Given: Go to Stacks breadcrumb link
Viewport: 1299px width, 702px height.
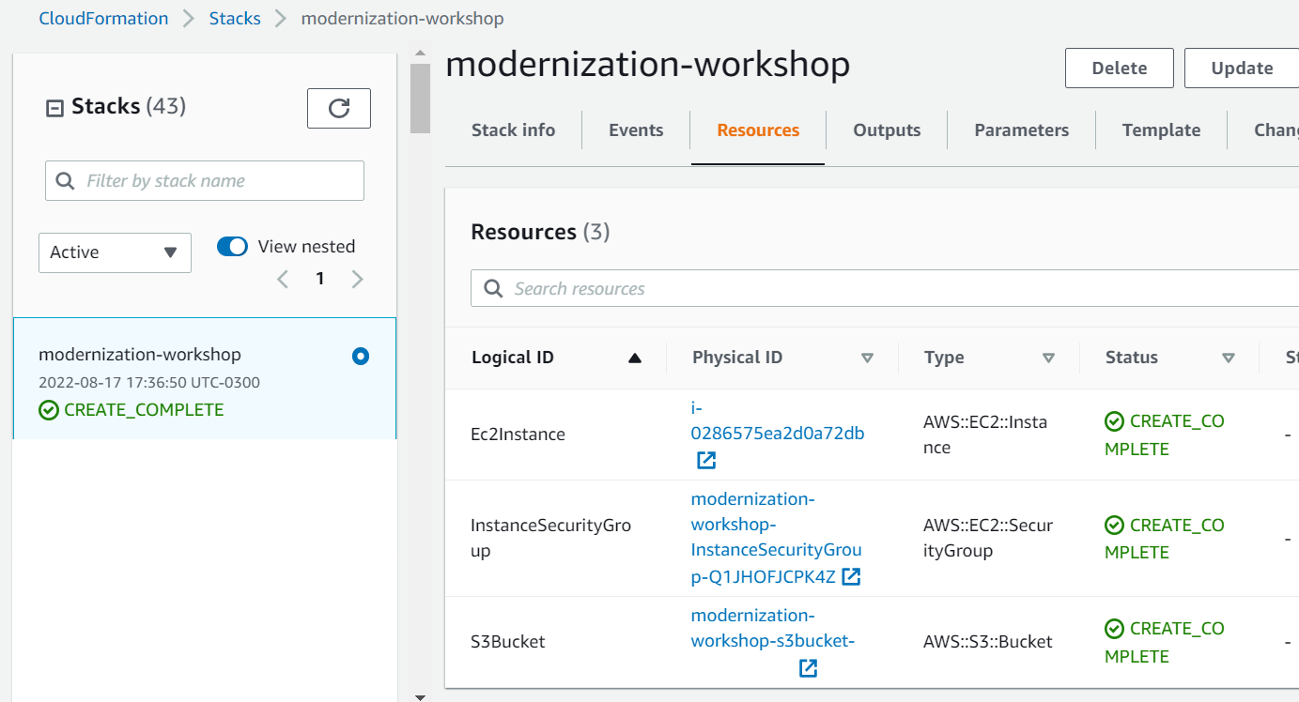Looking at the screenshot, I should tap(235, 18).
